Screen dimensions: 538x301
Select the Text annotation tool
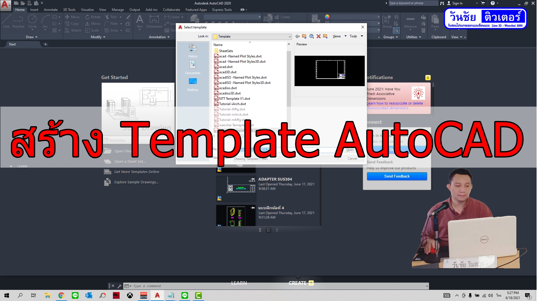coord(140,21)
